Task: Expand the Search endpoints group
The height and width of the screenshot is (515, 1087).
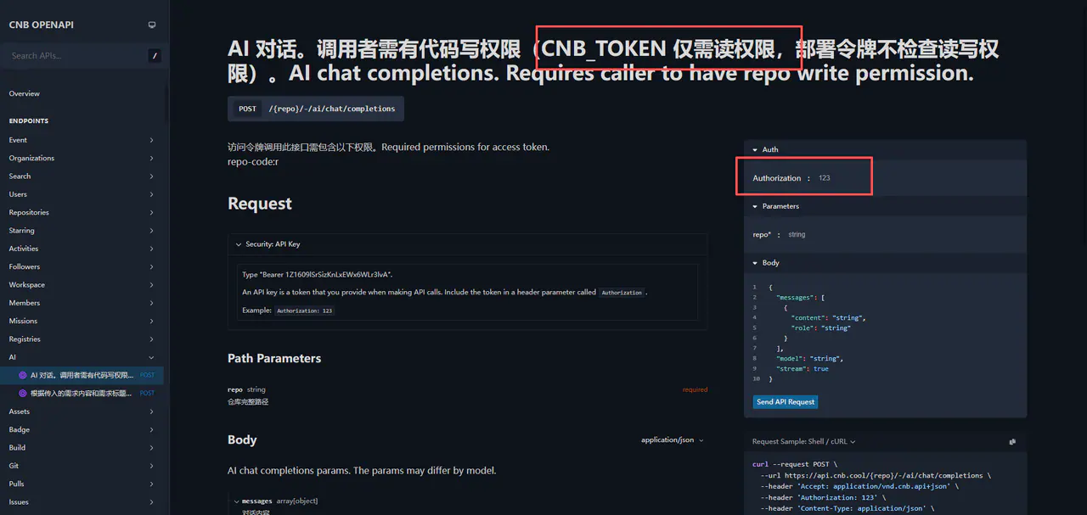Action: point(82,176)
